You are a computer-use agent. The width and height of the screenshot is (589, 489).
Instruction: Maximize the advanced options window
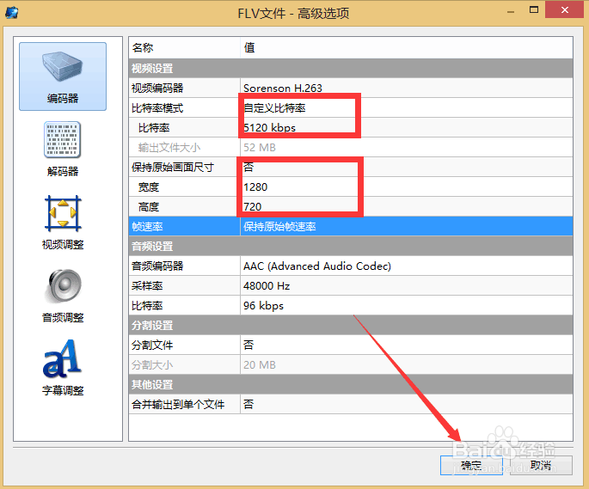click(534, 10)
